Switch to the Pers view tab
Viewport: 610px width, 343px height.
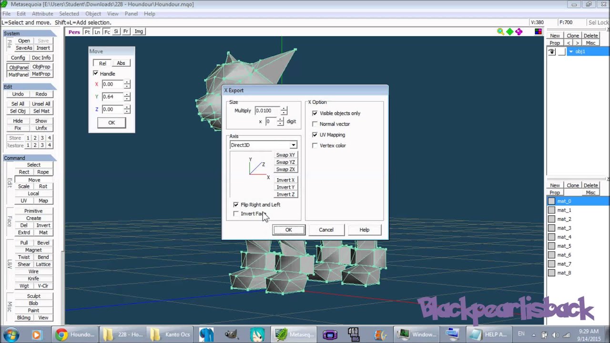74,32
